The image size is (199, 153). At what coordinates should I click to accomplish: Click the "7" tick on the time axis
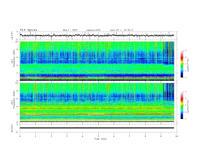click(130, 136)
